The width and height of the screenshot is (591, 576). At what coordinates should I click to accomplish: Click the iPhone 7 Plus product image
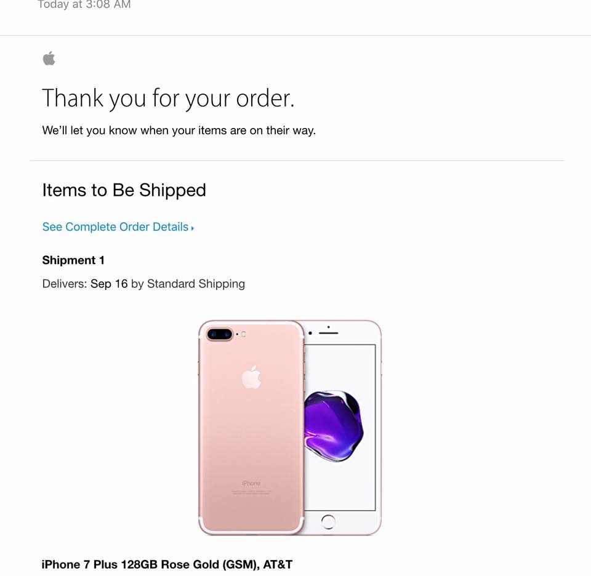tap(289, 427)
